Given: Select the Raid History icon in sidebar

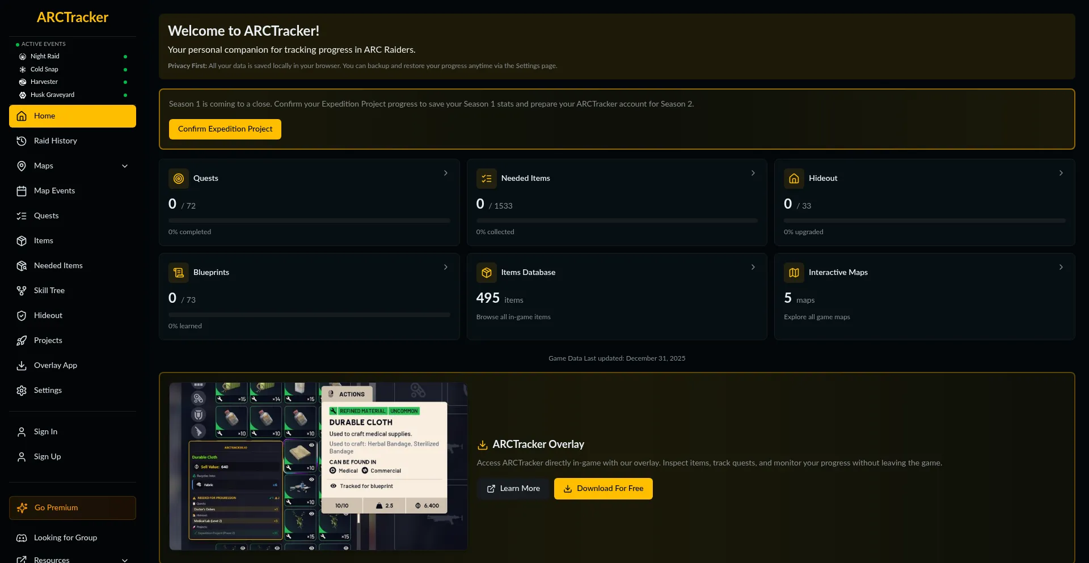Looking at the screenshot, I should [22, 141].
